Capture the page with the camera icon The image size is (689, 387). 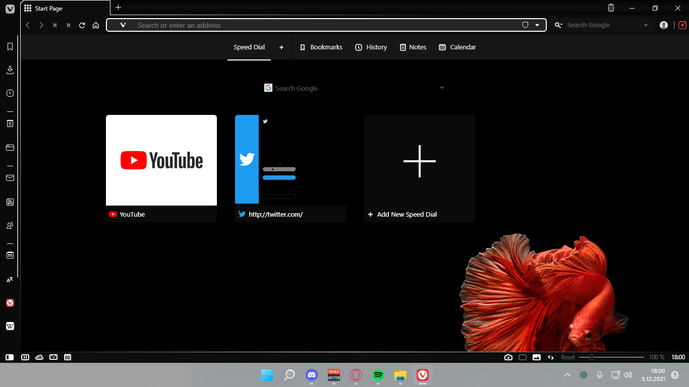pos(508,357)
